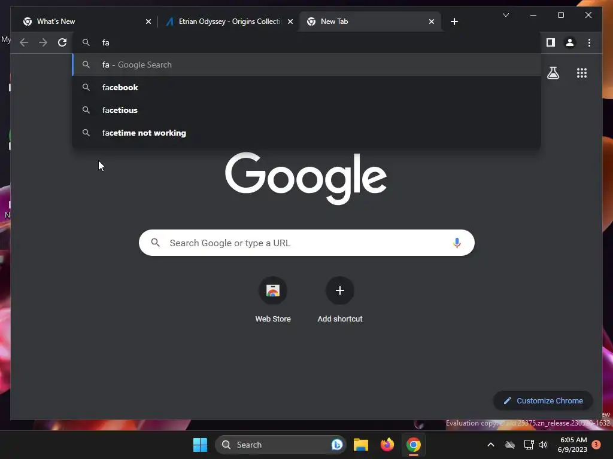Open File Explorer from the taskbar

coord(361,445)
